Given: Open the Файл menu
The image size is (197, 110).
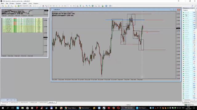Looking at the screenshot, I should tap(2, 3).
